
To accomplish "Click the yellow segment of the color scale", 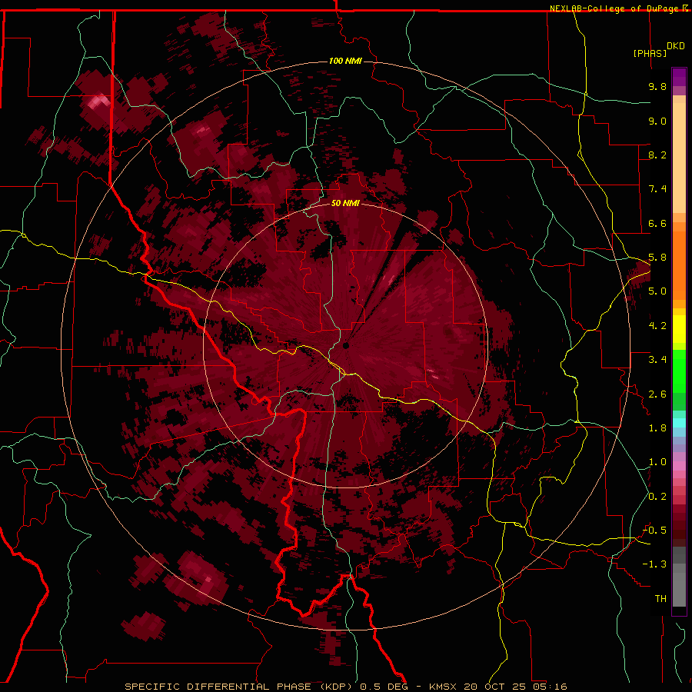I will point(679,329).
